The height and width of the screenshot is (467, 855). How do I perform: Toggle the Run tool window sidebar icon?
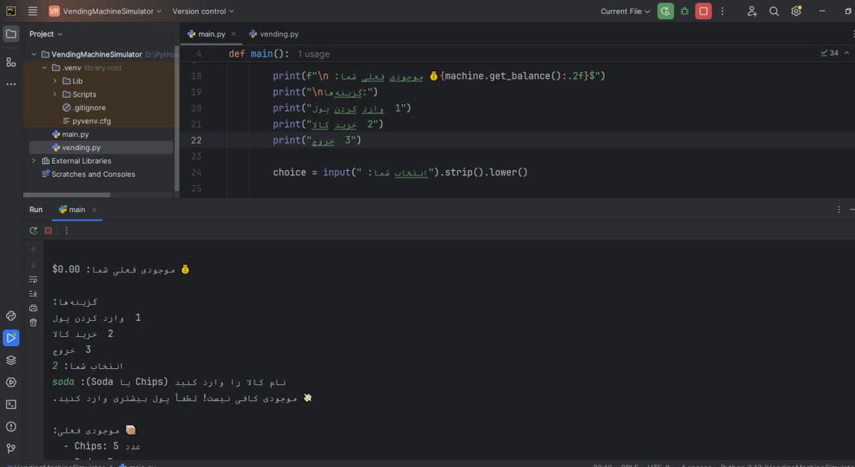(x=11, y=337)
